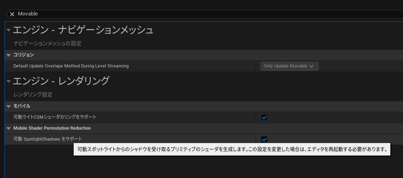Screen dimensions: 403x178
Task: Click the ナビゲーションメッシュの設定 description text
Action: point(47,43)
